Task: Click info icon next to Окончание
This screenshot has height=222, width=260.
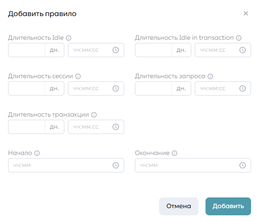Action: pos(174,153)
